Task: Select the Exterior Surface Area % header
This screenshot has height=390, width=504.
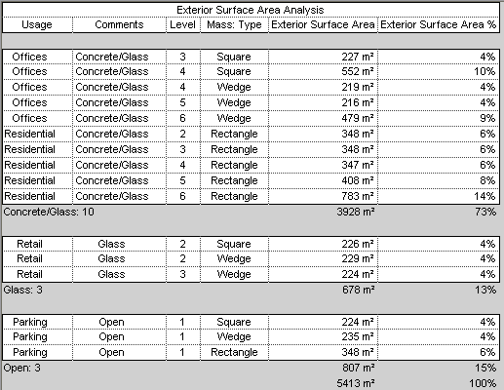Action: 439,24
